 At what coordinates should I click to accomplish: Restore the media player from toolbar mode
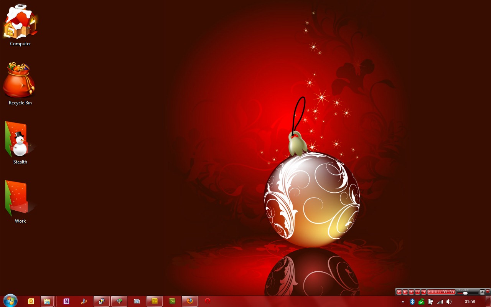[x=488, y=291]
